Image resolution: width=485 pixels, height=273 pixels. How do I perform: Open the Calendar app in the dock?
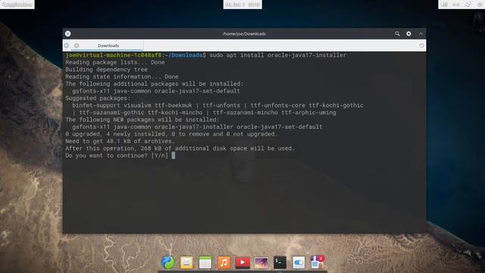click(x=205, y=262)
